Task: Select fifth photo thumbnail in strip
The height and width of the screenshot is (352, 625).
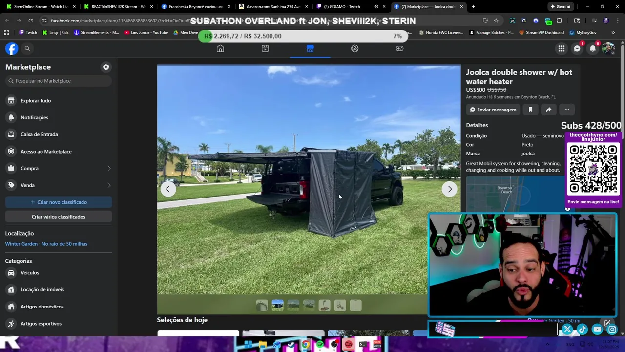Action: tap(324, 306)
